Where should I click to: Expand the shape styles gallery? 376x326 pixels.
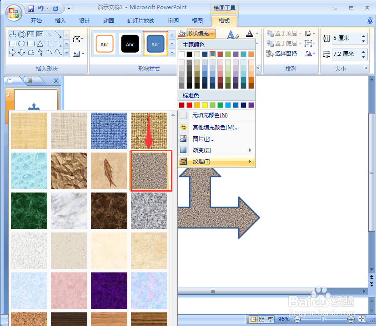click(x=172, y=53)
